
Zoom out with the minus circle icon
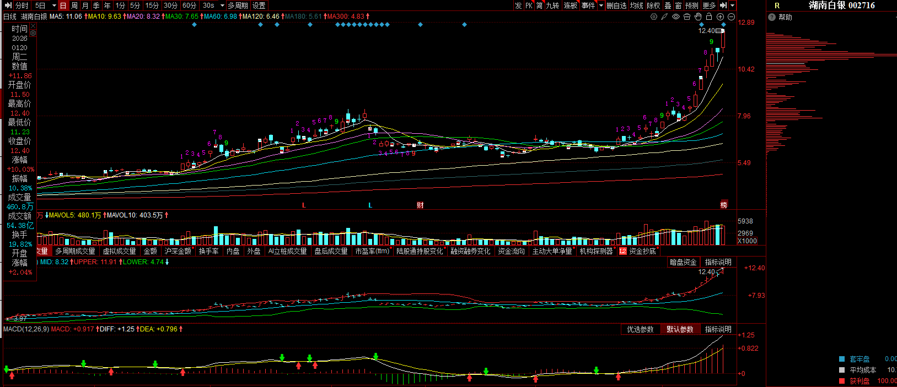click(x=731, y=17)
